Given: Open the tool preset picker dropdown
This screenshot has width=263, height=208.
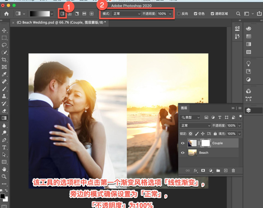Looking at the screenshot, I should point(24,14).
